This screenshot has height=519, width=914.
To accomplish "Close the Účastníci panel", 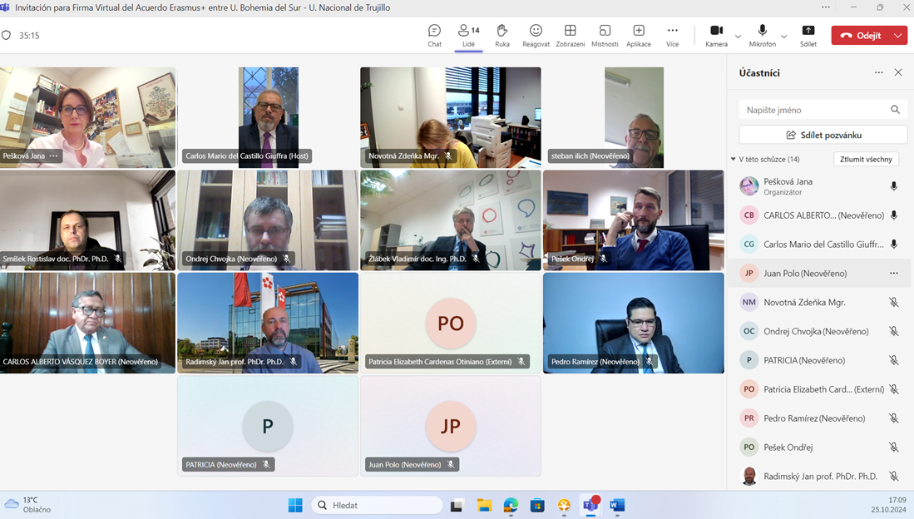I will pos(898,72).
